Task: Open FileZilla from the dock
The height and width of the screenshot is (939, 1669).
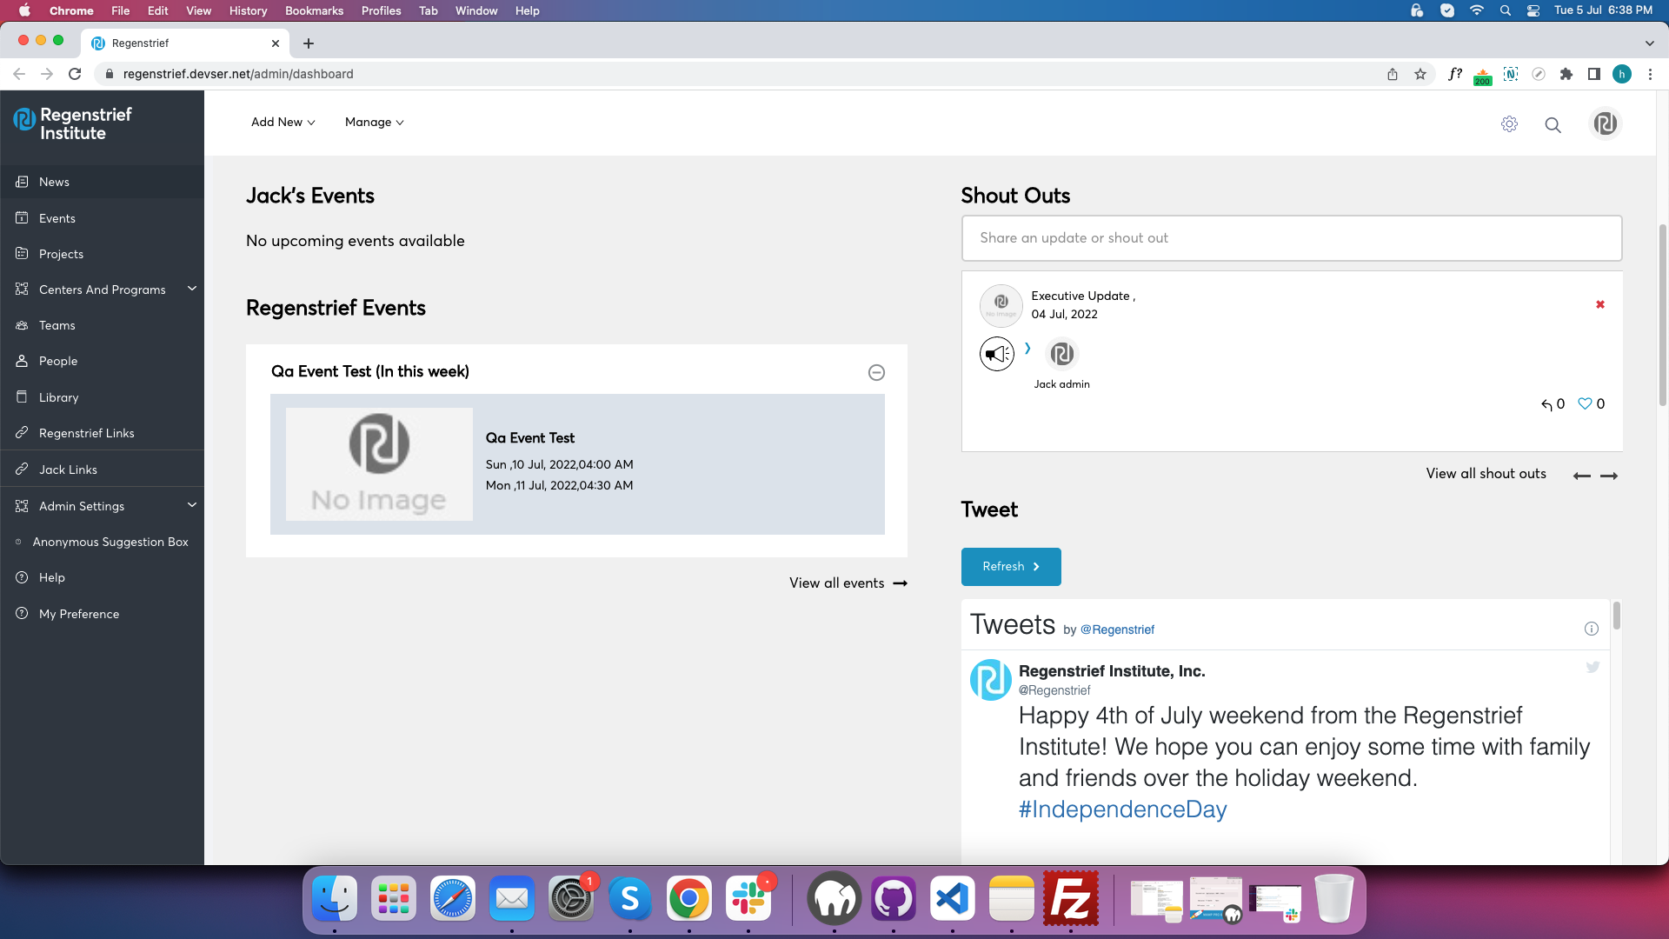Action: click(1070, 899)
